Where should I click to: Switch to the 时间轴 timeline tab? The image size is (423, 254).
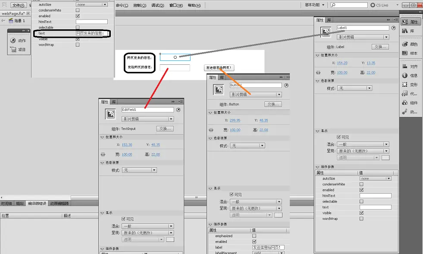click(x=6, y=204)
